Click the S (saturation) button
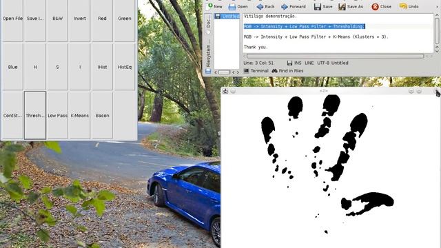Screen dimensions: 441x248 57,67
